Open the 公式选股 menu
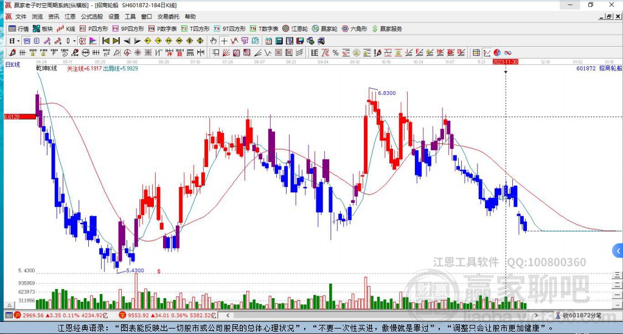 coord(92,16)
